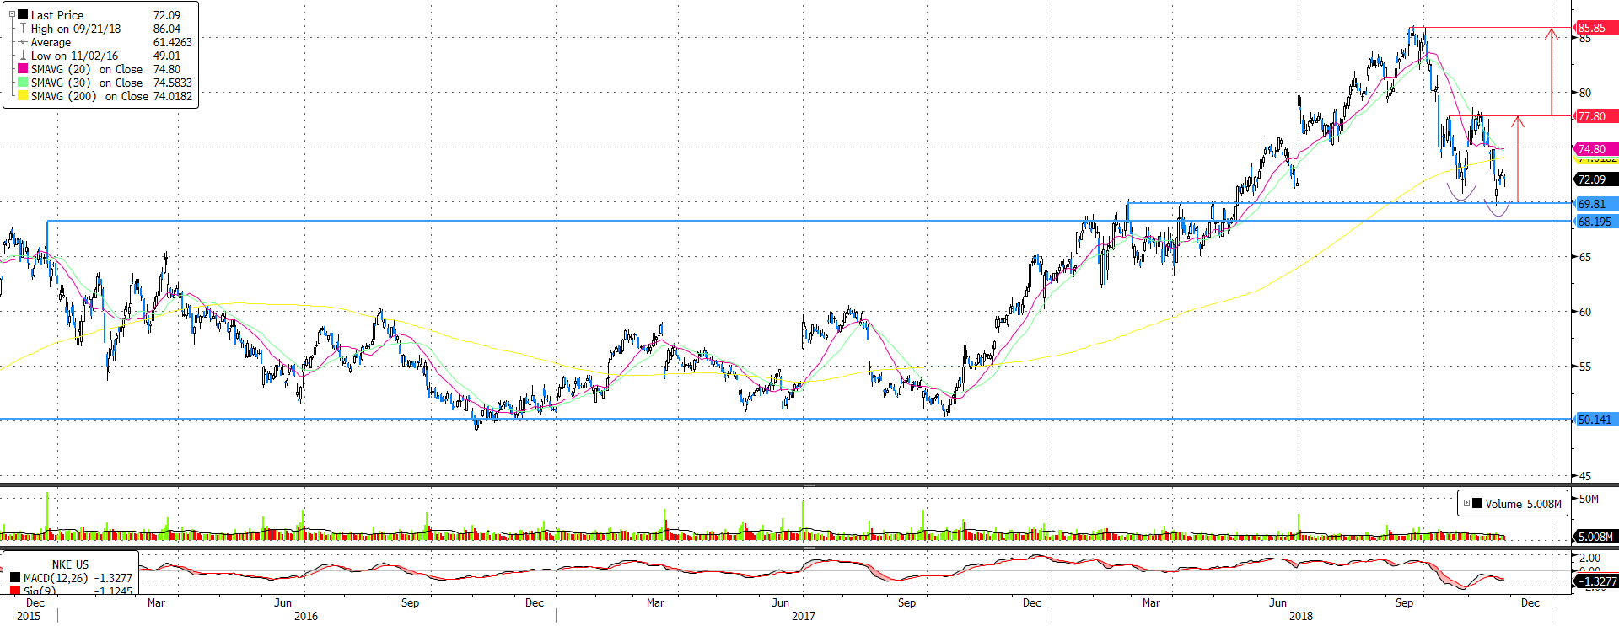The width and height of the screenshot is (1619, 626).
Task: Click the 74.0182 SMAVG (200) legend value
Action: [x=173, y=96]
